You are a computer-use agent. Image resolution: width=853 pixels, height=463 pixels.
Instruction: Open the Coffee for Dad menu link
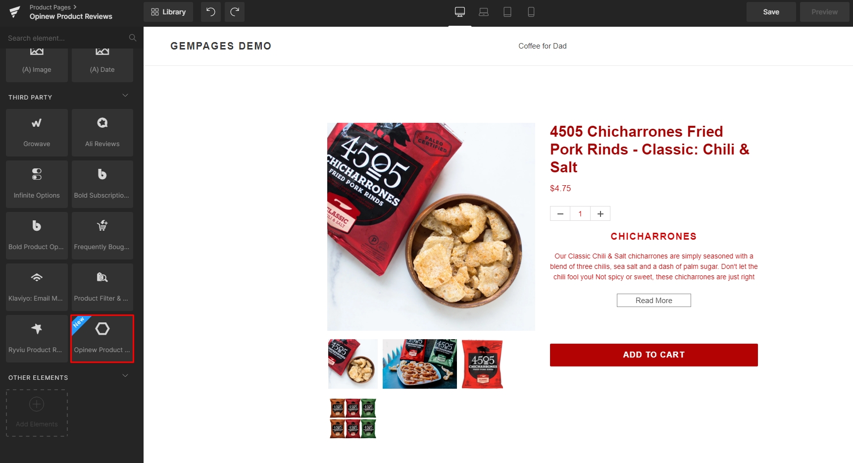[x=543, y=46]
